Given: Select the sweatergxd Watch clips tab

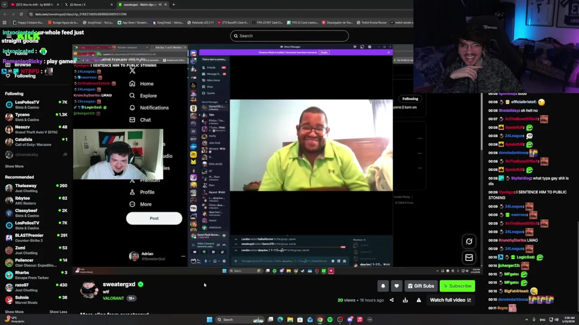Looking at the screenshot, I should click(142, 5).
